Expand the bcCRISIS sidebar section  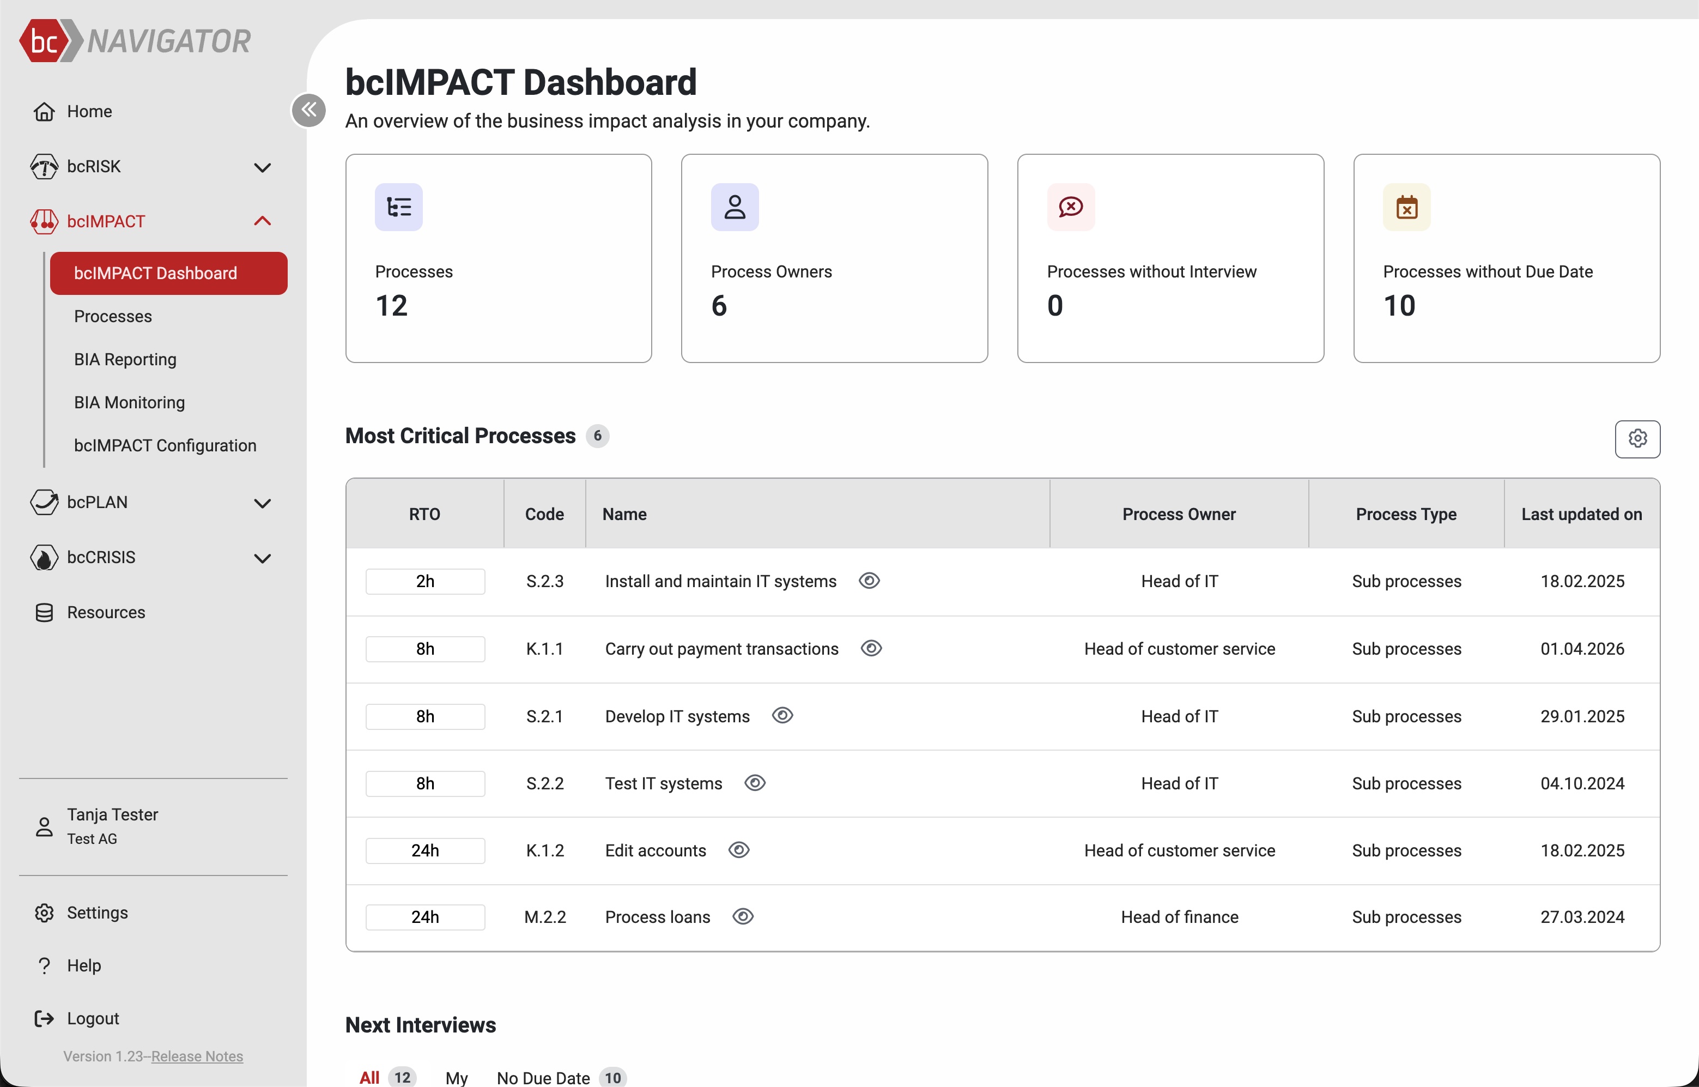tap(262, 558)
